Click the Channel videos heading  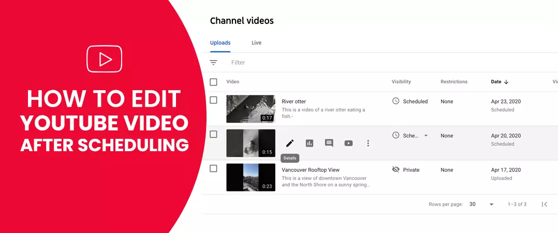coord(242,21)
